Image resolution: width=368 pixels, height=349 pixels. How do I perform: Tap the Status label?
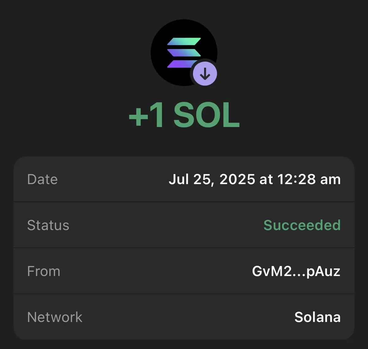pyautogui.click(x=48, y=225)
